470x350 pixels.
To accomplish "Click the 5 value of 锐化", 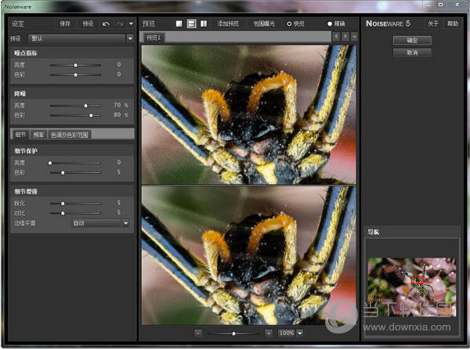I will (119, 203).
